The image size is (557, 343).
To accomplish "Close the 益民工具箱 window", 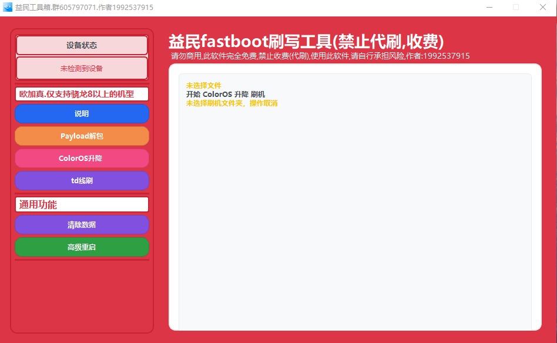I will tap(542, 8).
